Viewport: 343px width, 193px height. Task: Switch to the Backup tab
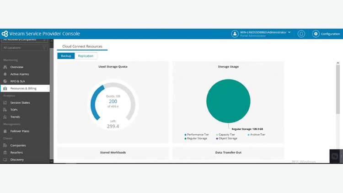66,56
